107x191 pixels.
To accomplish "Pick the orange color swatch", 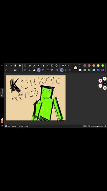I will (94, 66).
